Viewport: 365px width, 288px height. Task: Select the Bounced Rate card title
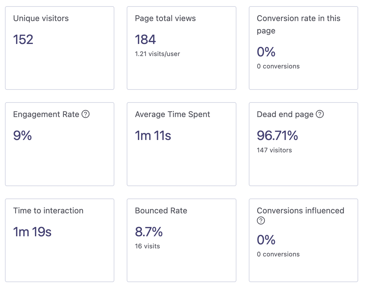[x=161, y=211]
